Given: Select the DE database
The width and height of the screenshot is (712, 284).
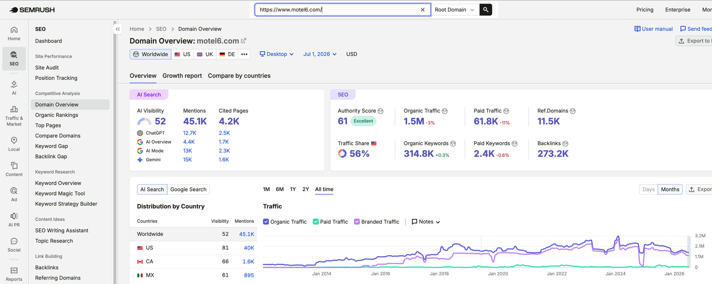Looking at the screenshot, I should pyautogui.click(x=227, y=54).
